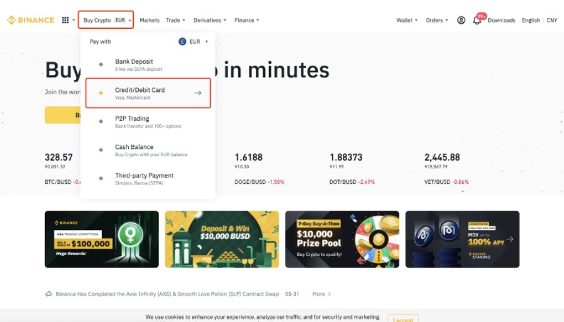Expand the Wallet dropdown

[x=407, y=20]
